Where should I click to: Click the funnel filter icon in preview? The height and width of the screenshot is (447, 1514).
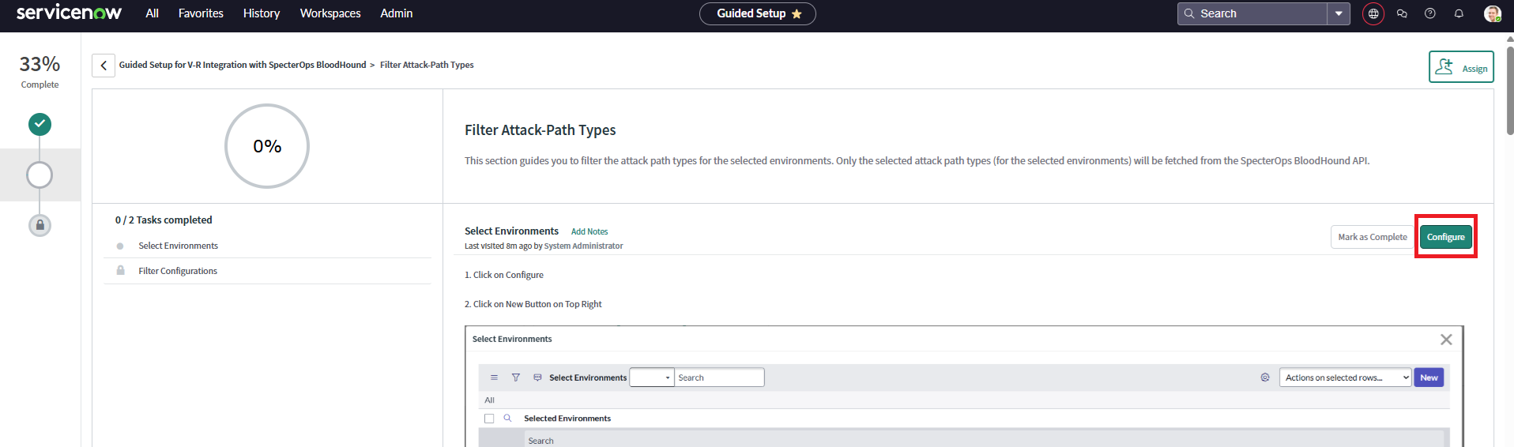516,378
